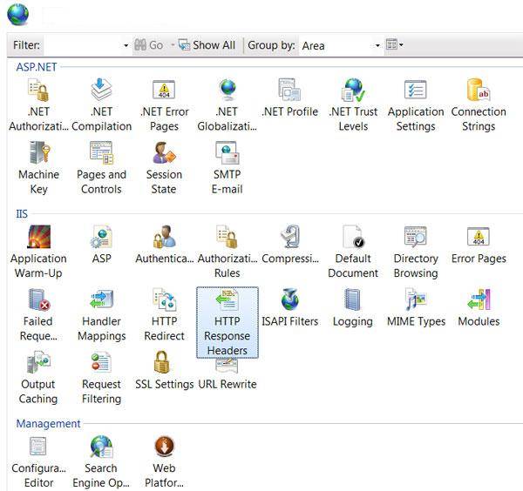Open Application Warm-Up feature
The height and width of the screenshot is (491, 523).
point(38,252)
